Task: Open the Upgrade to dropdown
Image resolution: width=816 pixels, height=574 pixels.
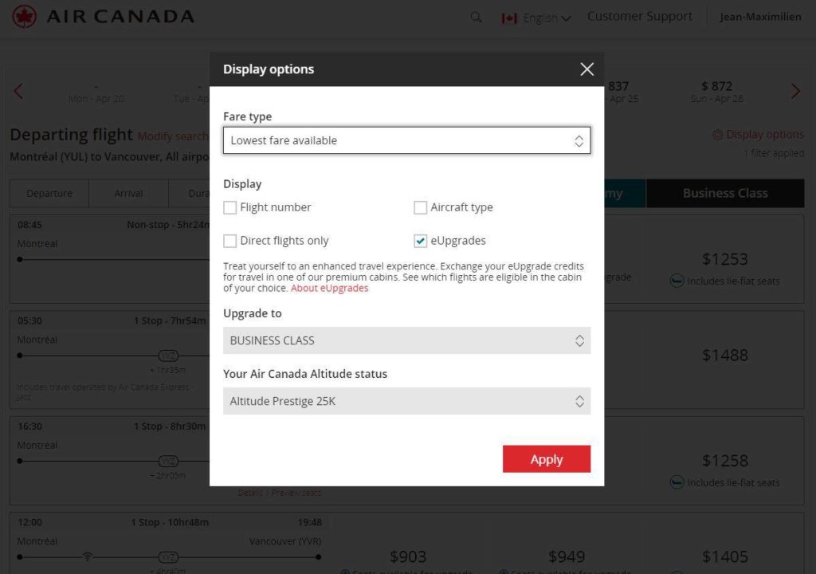Action: [x=406, y=340]
